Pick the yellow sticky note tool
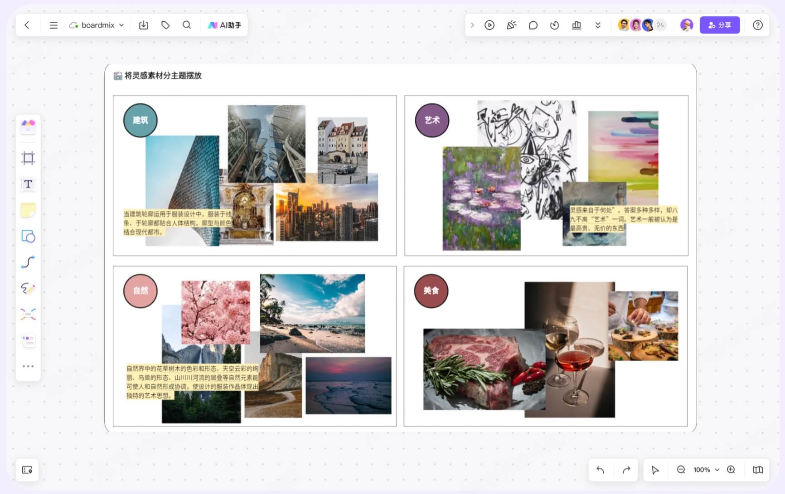Image resolution: width=785 pixels, height=494 pixels. [28, 210]
